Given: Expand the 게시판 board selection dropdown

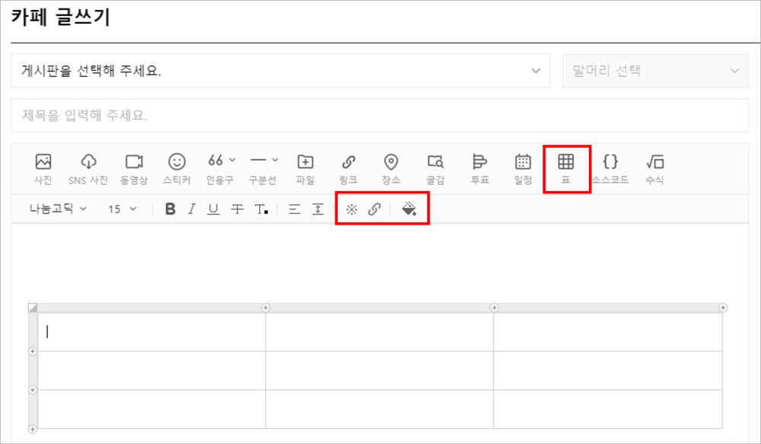Looking at the screenshot, I should (280, 71).
